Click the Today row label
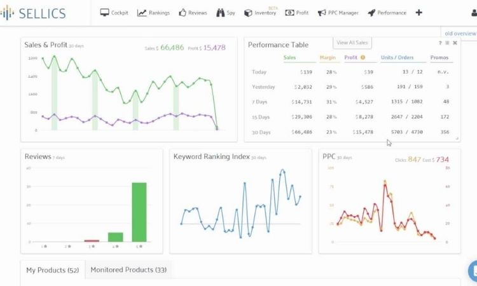 coord(259,72)
